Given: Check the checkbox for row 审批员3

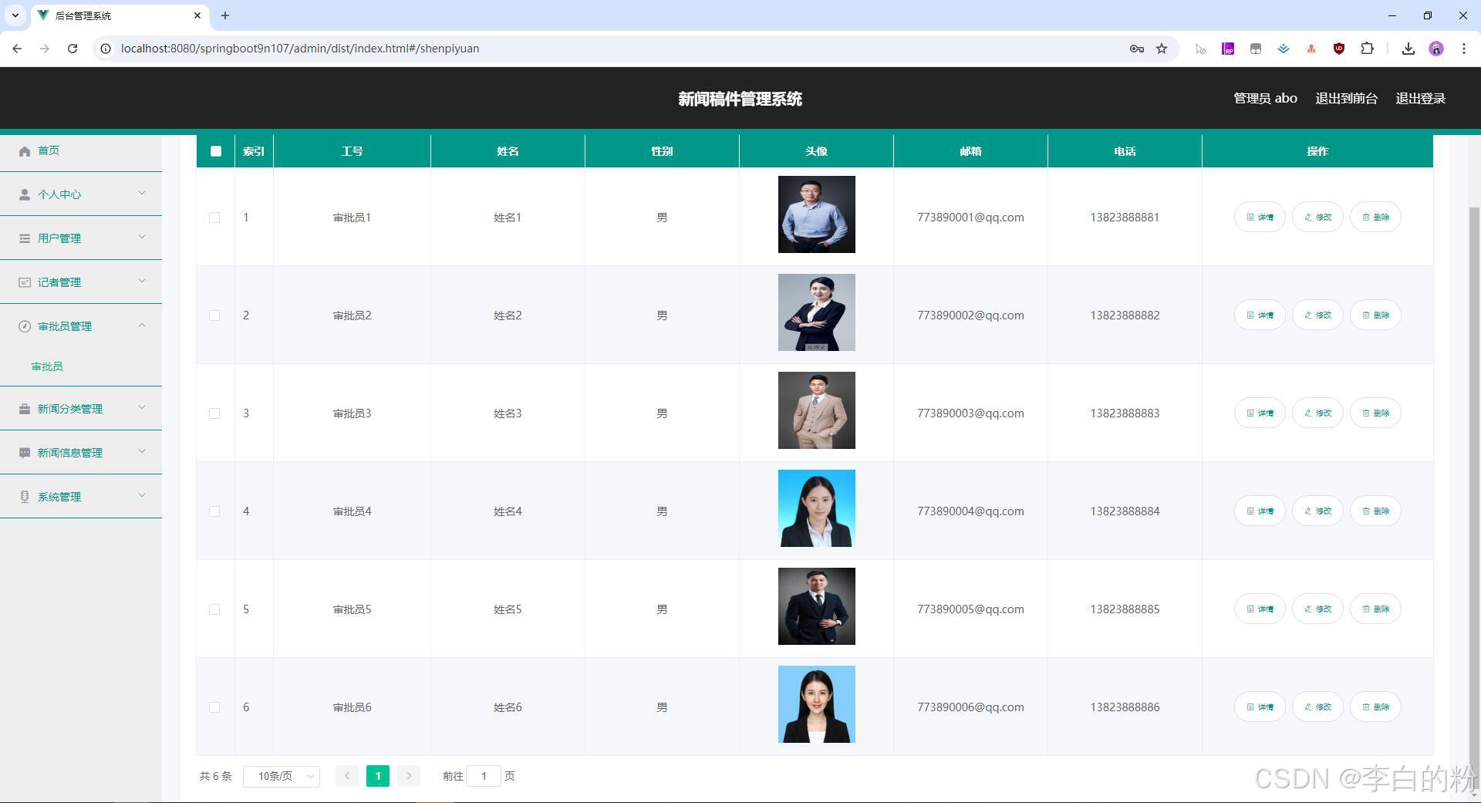Looking at the screenshot, I should [214, 413].
